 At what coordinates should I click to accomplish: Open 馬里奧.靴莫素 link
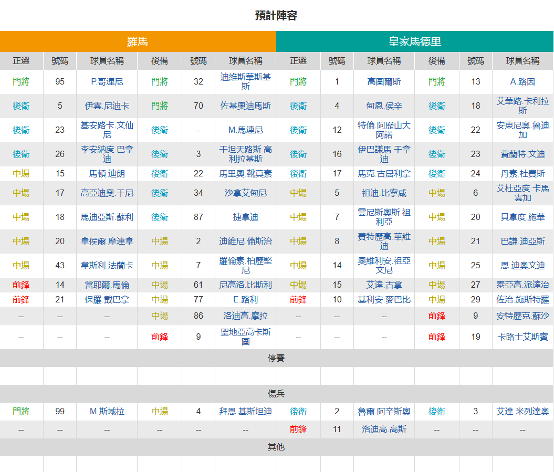pos(246,173)
